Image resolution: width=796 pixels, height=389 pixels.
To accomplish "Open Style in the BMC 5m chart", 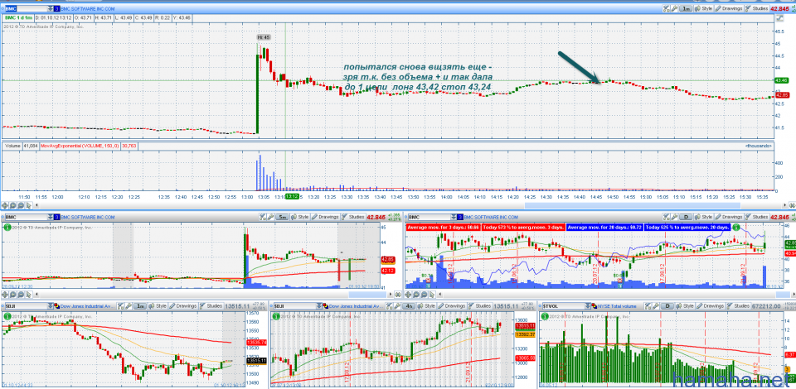I will [x=299, y=217].
